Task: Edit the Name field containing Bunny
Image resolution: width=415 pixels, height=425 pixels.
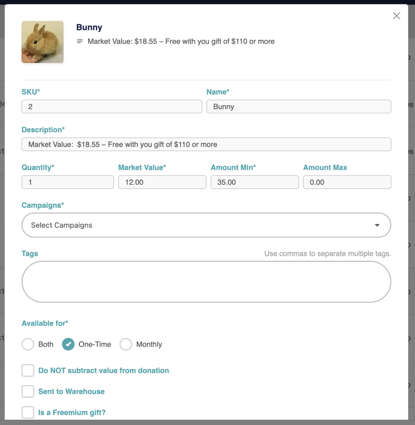Action: pyautogui.click(x=299, y=107)
